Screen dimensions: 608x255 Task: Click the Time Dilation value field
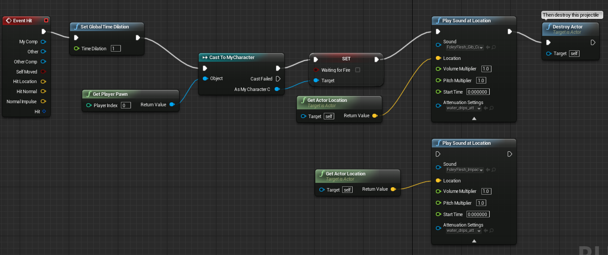coord(116,49)
